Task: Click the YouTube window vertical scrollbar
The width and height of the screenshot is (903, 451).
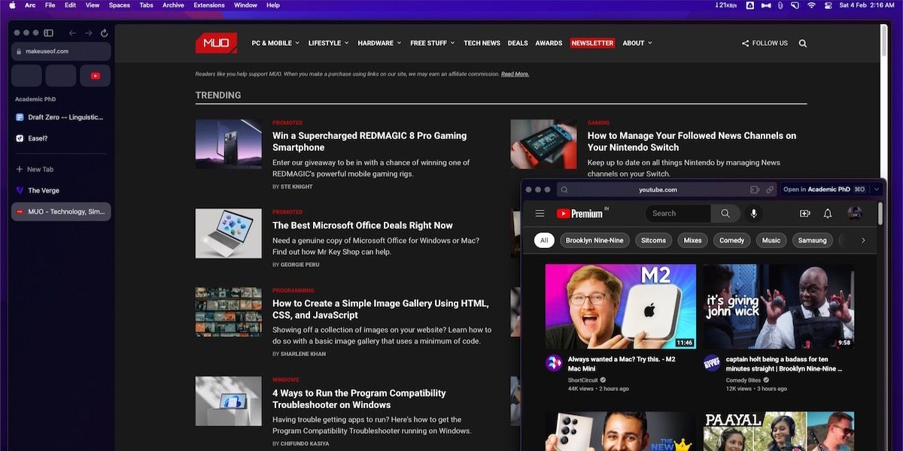Action: point(880,213)
